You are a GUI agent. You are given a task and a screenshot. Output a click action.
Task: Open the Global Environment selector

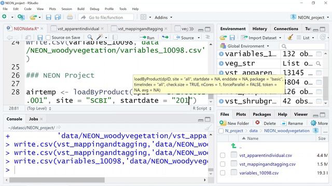tap(244, 46)
